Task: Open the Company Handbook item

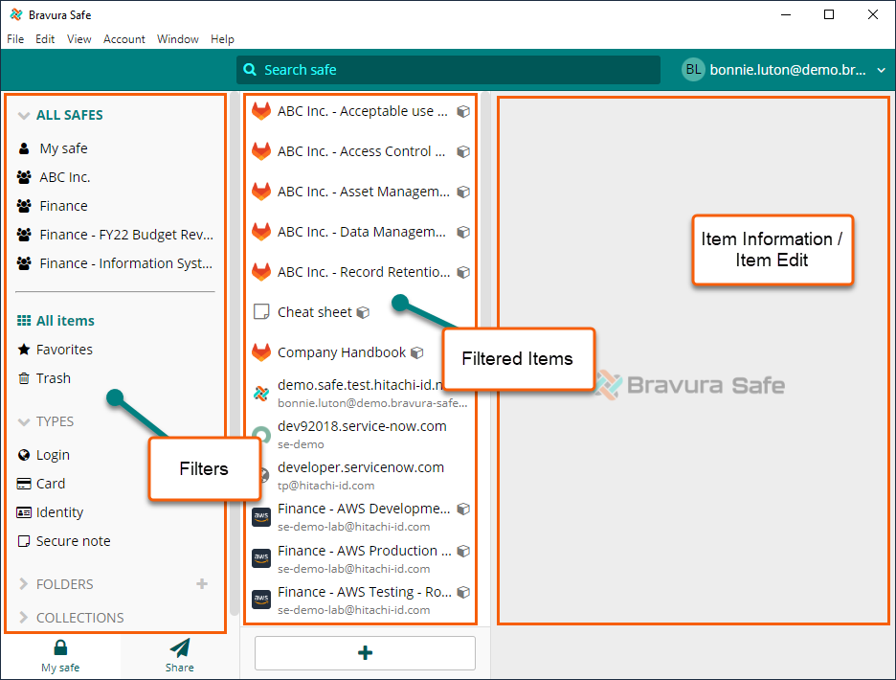Action: pyautogui.click(x=341, y=352)
